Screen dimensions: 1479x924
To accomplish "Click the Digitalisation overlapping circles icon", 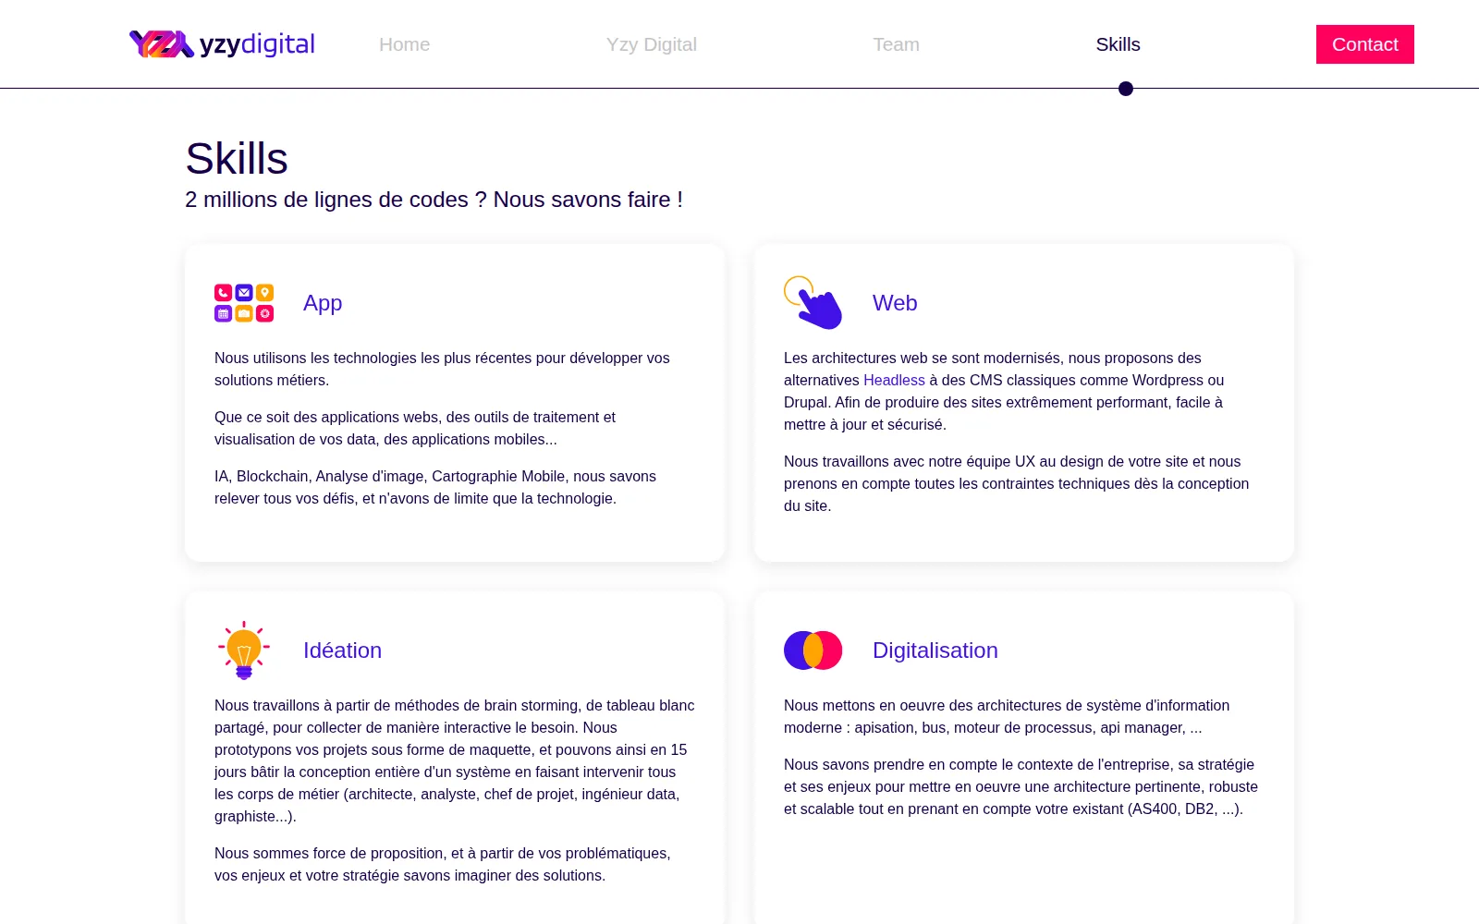I will pyautogui.click(x=813, y=650).
